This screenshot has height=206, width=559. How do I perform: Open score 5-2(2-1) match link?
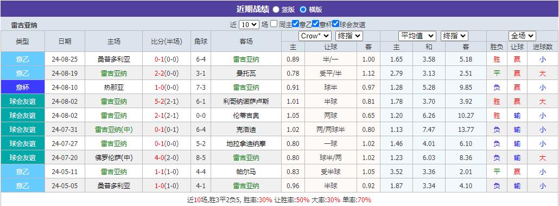pyautogui.click(x=167, y=102)
